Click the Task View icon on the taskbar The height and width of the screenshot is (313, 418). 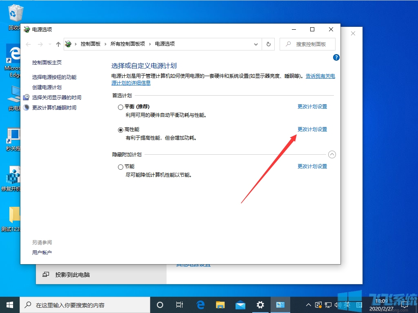180,304
